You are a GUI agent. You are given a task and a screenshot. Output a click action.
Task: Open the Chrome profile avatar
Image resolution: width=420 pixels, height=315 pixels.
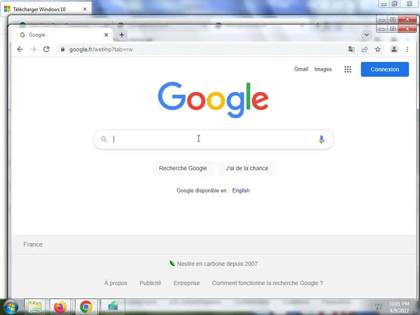click(394, 49)
